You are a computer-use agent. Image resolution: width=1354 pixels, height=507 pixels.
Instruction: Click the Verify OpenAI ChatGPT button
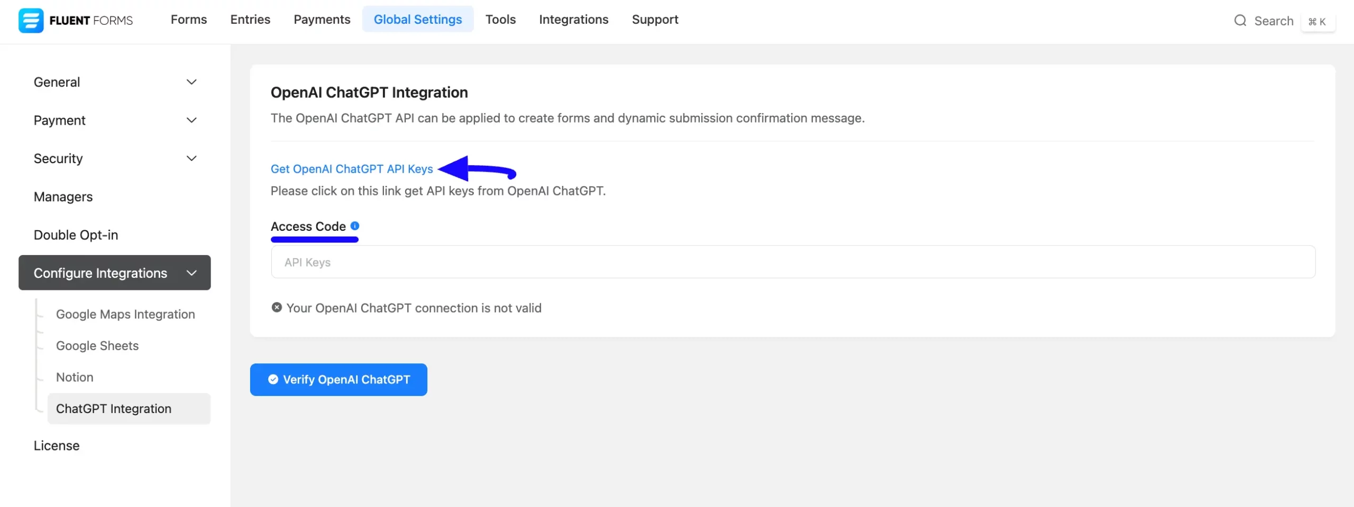pos(338,380)
